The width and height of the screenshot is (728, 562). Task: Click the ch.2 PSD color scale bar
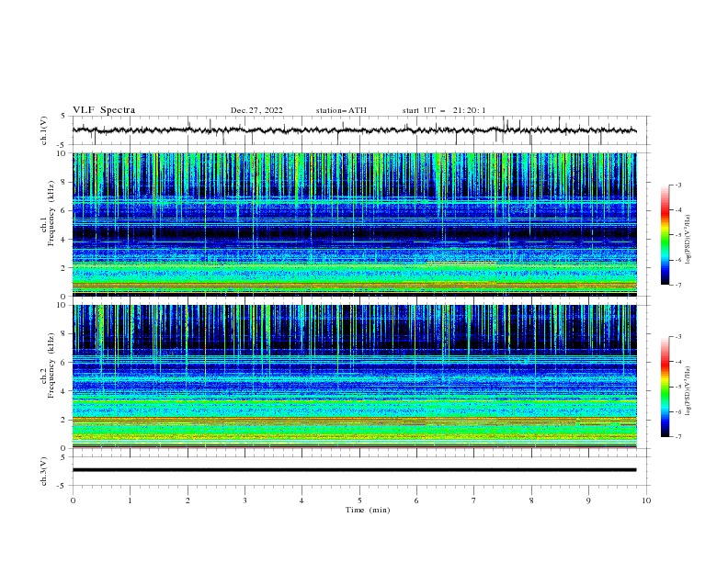click(x=665, y=387)
